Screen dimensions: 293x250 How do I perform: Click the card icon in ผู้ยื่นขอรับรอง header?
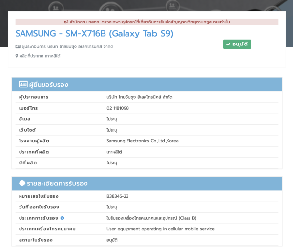click(x=23, y=84)
